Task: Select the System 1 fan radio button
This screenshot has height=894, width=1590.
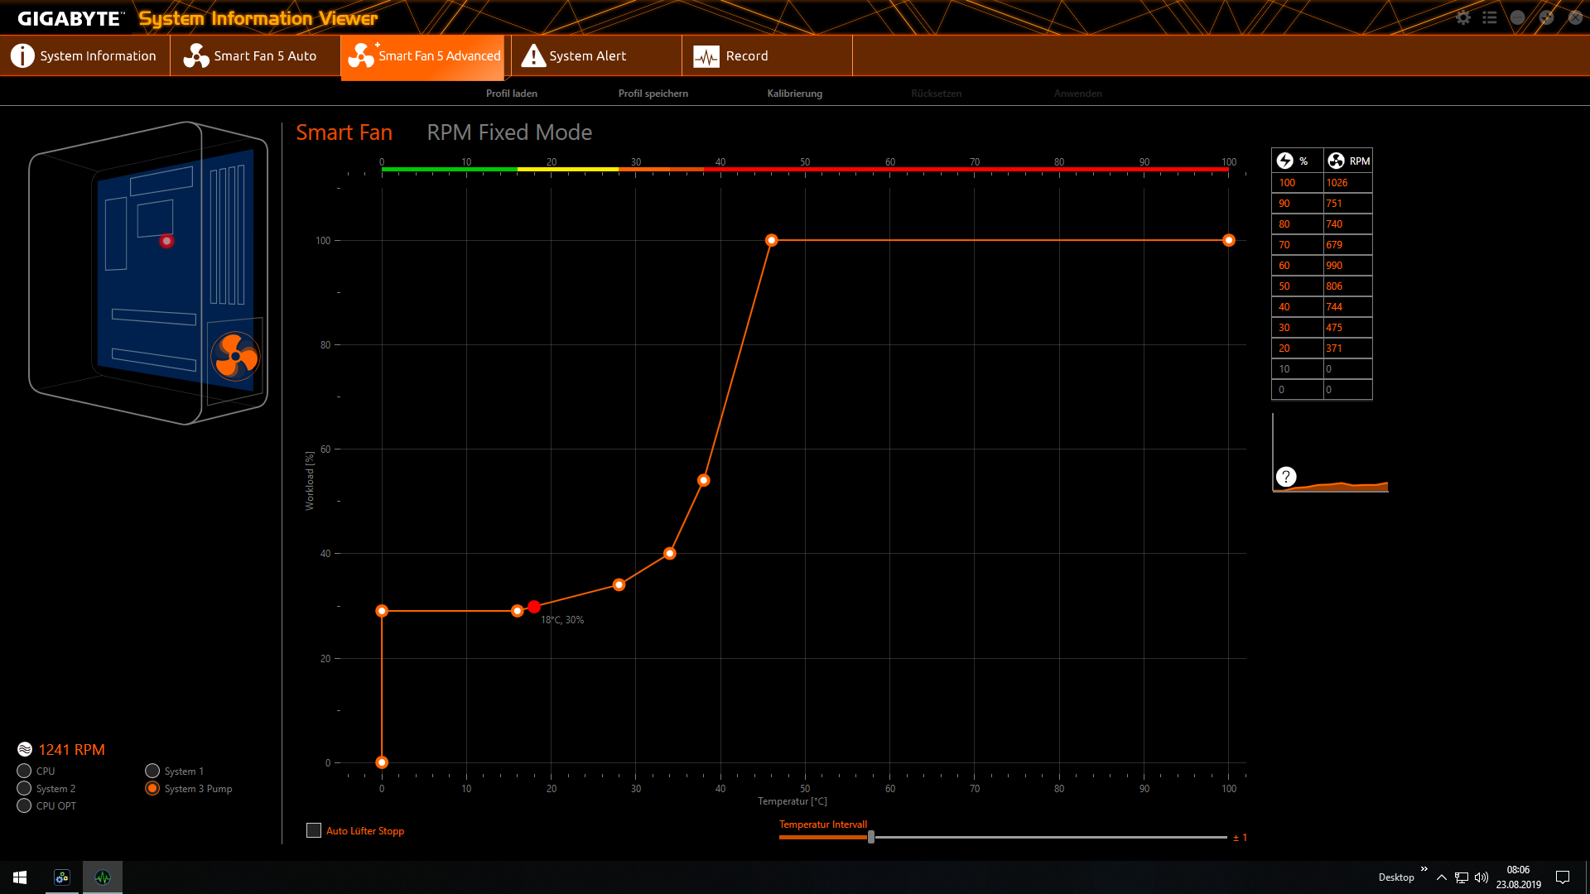Action: click(x=152, y=771)
